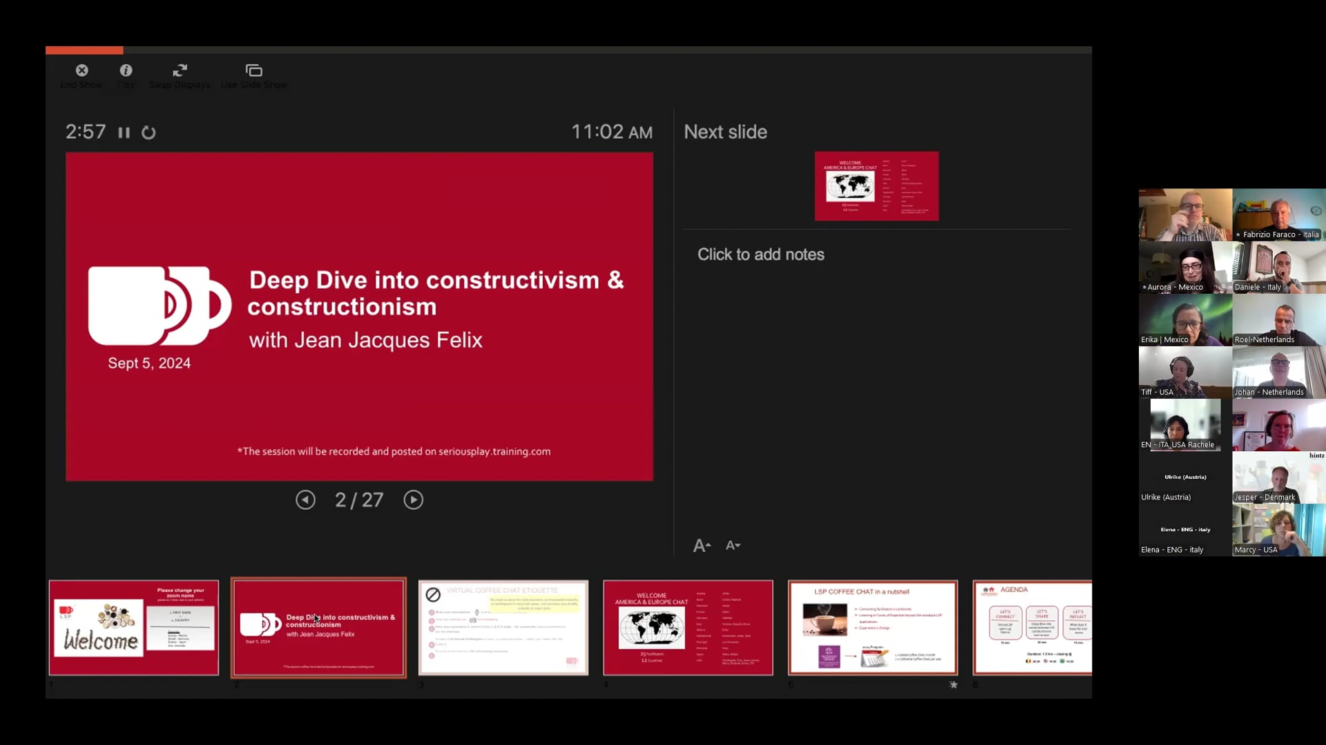Increase the notes text size

(701, 545)
